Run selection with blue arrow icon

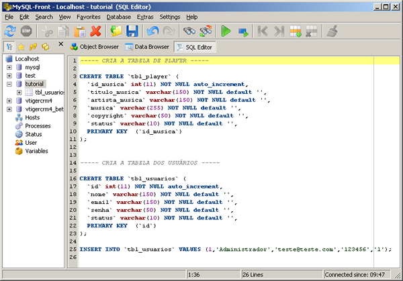coord(243,32)
